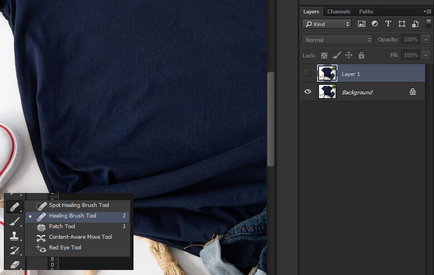Toggle the lock all padlock in the Lock row
The height and width of the screenshot is (275, 434).
point(361,55)
